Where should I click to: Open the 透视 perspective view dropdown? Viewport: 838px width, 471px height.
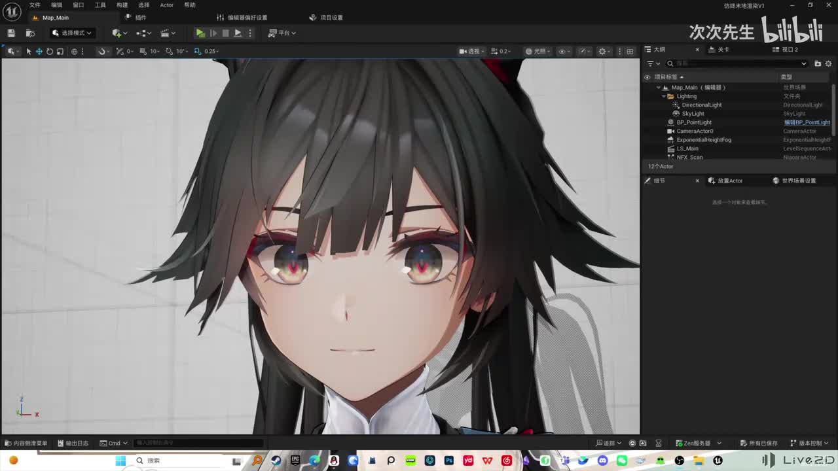pos(471,51)
